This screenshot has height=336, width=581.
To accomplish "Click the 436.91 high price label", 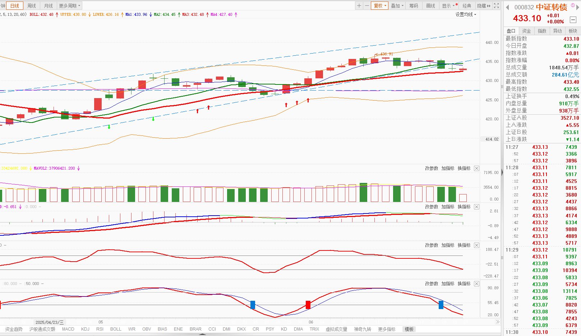I will [386, 54].
